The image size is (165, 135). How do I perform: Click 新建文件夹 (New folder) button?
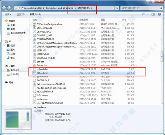pyautogui.click(x=35, y=15)
